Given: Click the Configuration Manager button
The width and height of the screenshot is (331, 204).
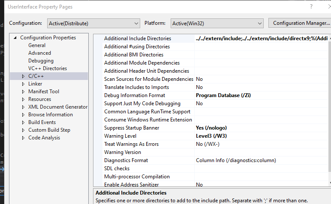Looking at the screenshot, I should (300, 23).
